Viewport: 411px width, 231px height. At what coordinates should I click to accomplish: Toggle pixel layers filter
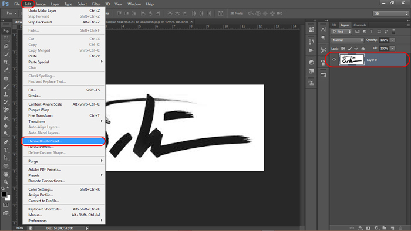click(x=357, y=32)
